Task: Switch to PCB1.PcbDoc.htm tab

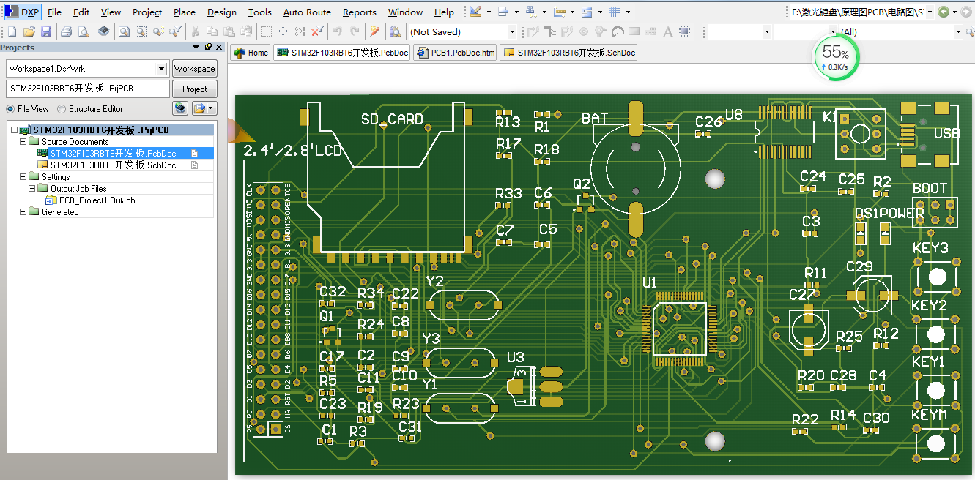Action: click(x=455, y=53)
